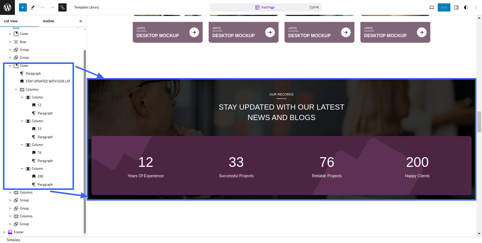Switch to the List View tab

11,21
